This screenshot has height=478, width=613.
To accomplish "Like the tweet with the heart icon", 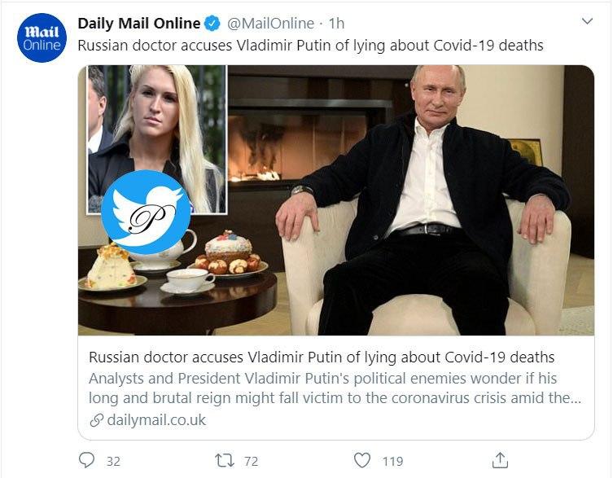I will [x=362, y=460].
